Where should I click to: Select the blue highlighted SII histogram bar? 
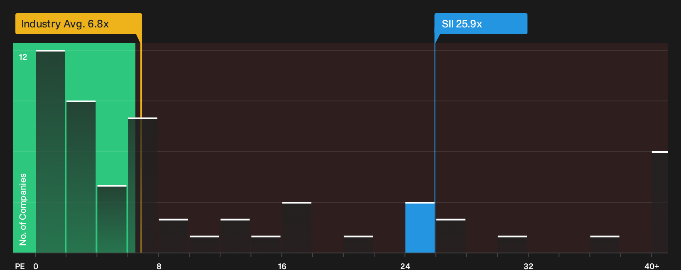click(x=420, y=227)
